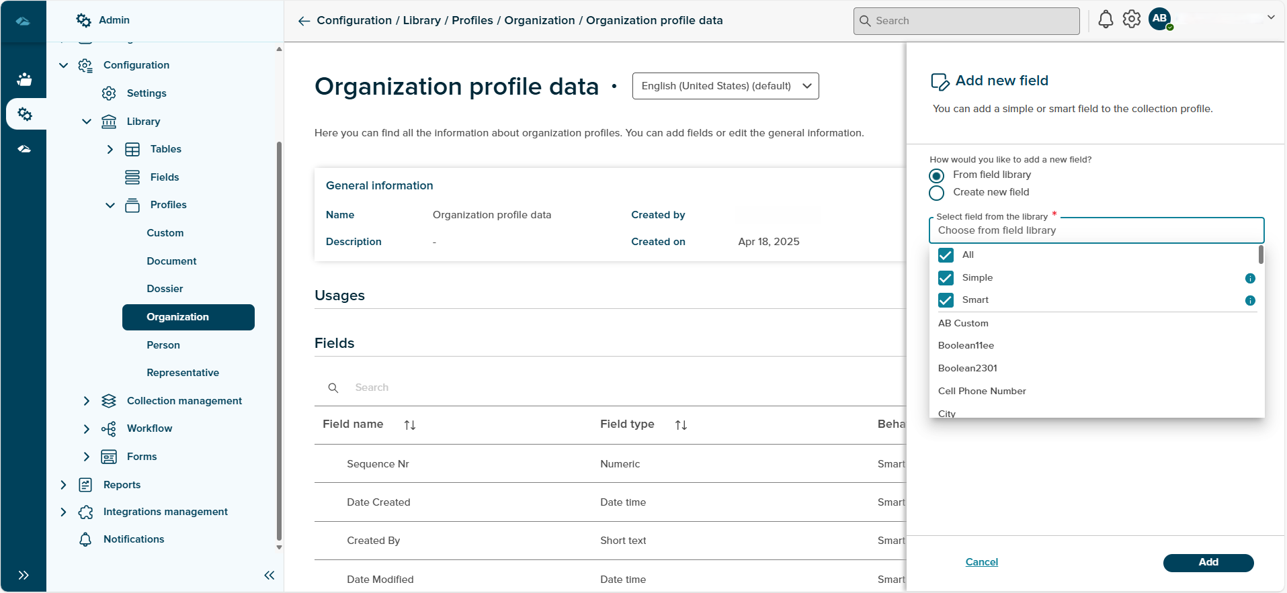The image size is (1287, 593).
Task: Uncheck the Smart checkbox
Action: (946, 300)
